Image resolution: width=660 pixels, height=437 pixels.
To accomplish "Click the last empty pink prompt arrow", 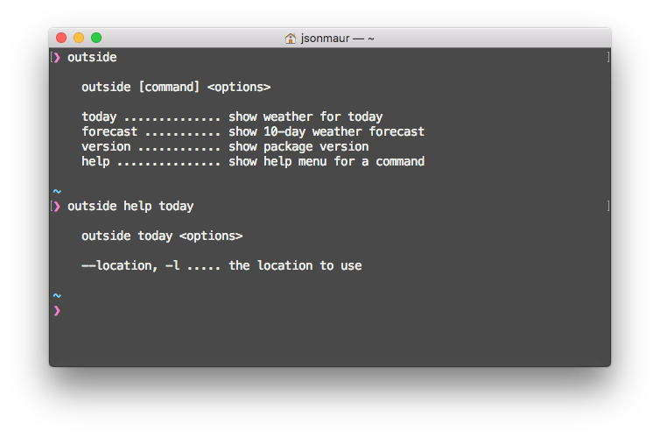I will (57, 310).
